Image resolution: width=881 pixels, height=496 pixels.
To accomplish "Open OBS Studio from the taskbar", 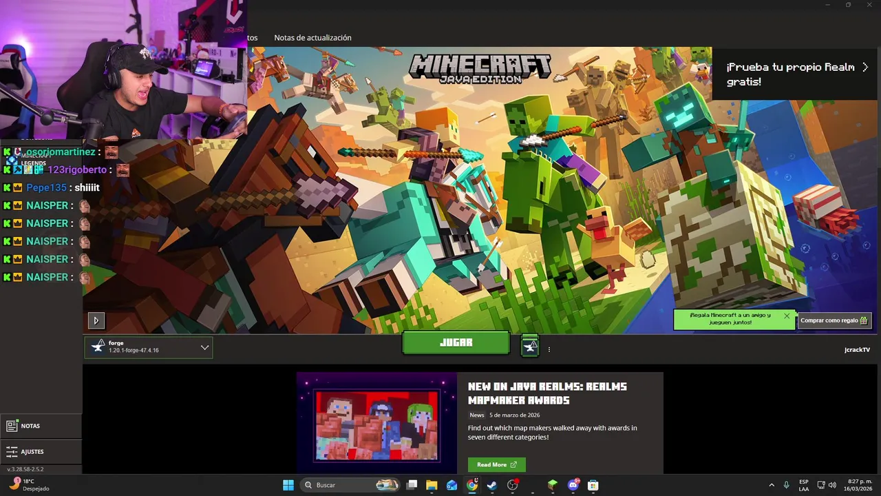I will pos(512,485).
